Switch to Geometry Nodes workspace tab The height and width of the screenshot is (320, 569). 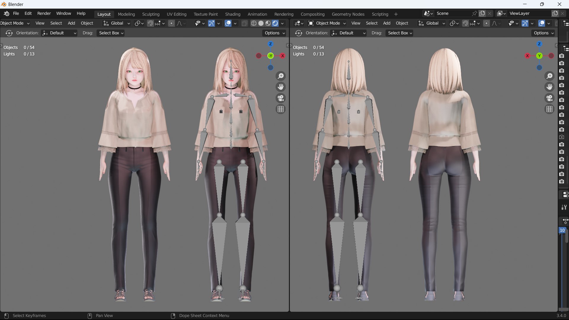(x=348, y=14)
